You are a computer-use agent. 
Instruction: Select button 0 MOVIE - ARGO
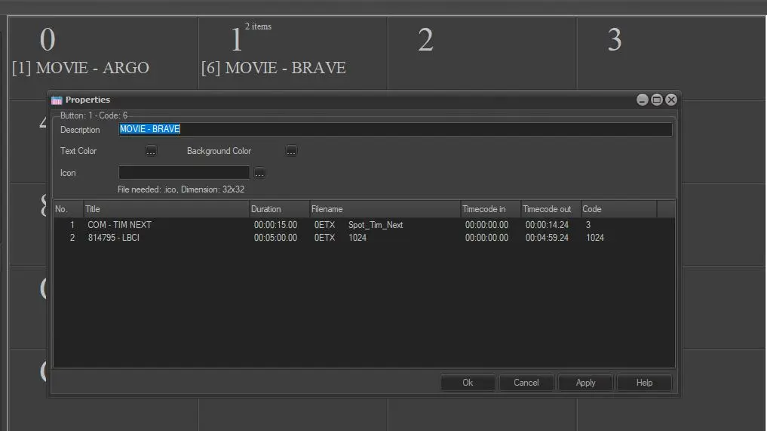tap(102, 53)
